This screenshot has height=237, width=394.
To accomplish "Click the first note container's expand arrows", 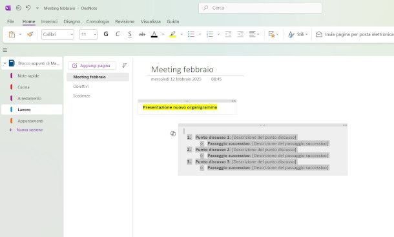I will 234,101.
